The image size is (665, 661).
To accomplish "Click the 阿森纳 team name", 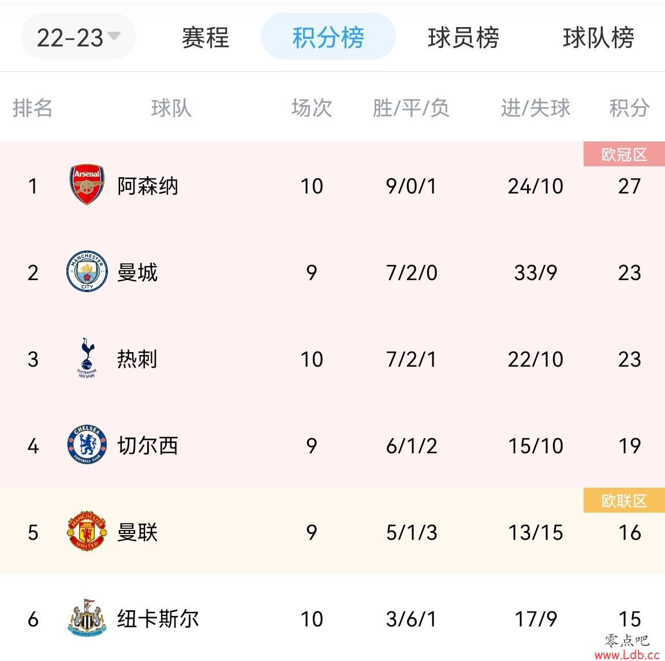I will [148, 186].
